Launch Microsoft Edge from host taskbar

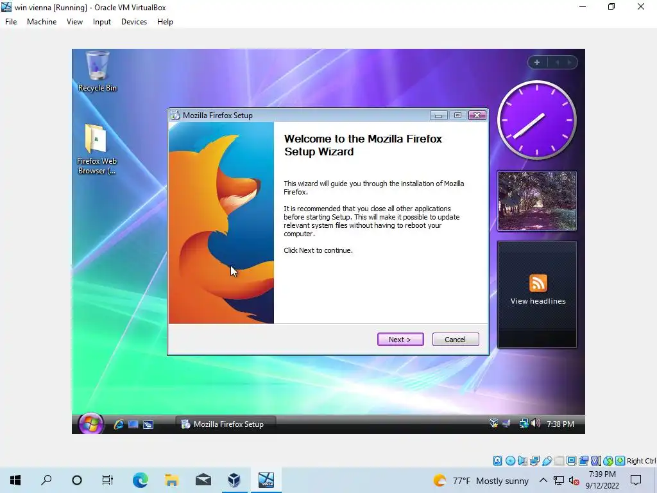(140, 480)
